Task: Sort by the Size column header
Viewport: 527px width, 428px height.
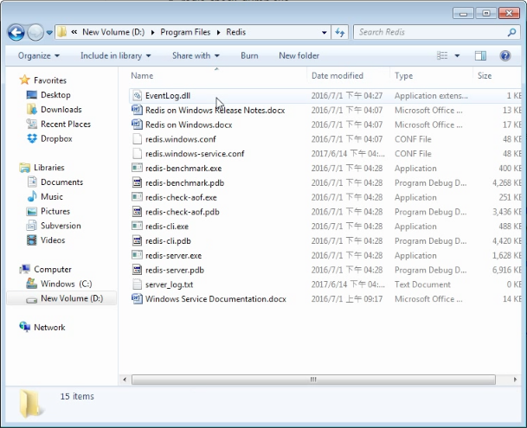Action: click(485, 76)
